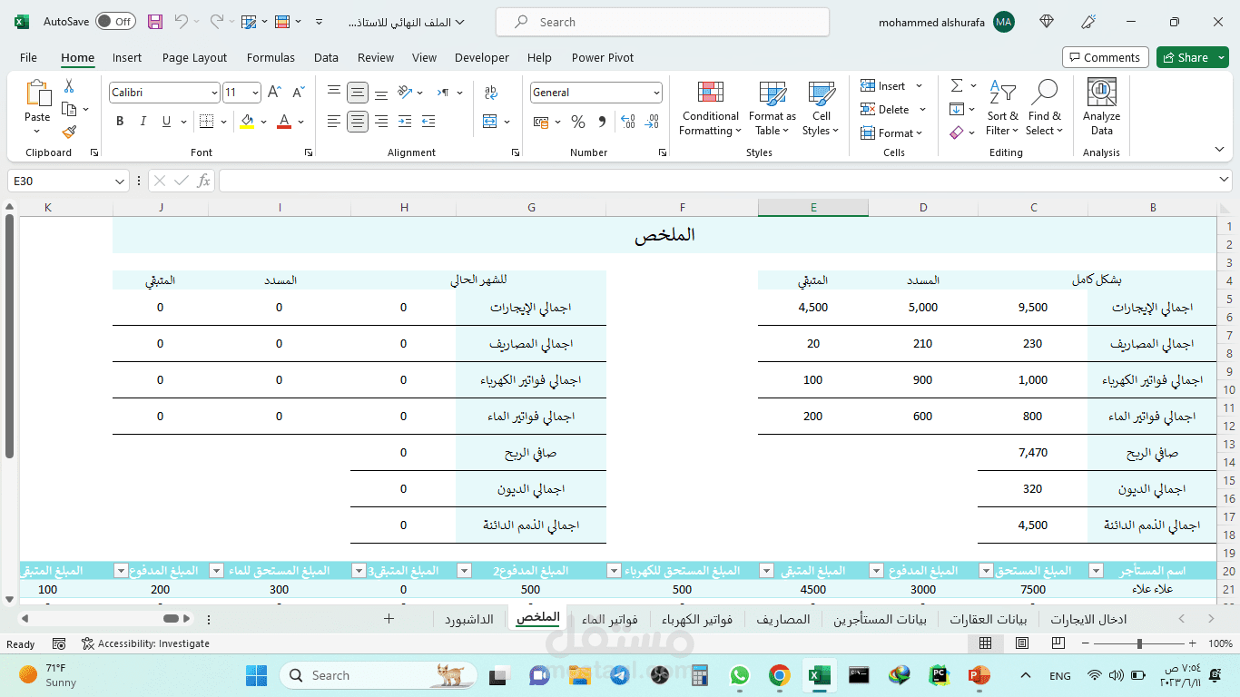This screenshot has width=1240, height=697.
Task: Toggle Italic formatting
Action: click(143, 122)
